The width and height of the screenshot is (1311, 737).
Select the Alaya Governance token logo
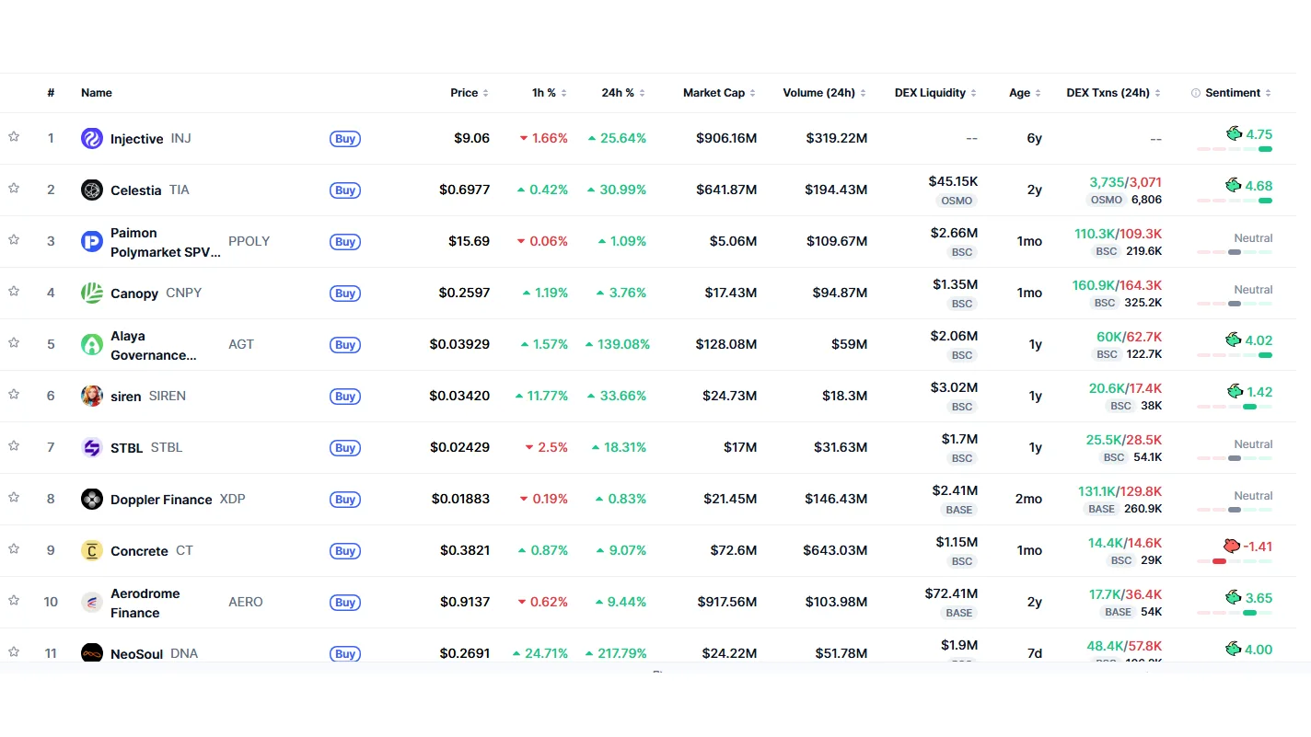(x=91, y=345)
